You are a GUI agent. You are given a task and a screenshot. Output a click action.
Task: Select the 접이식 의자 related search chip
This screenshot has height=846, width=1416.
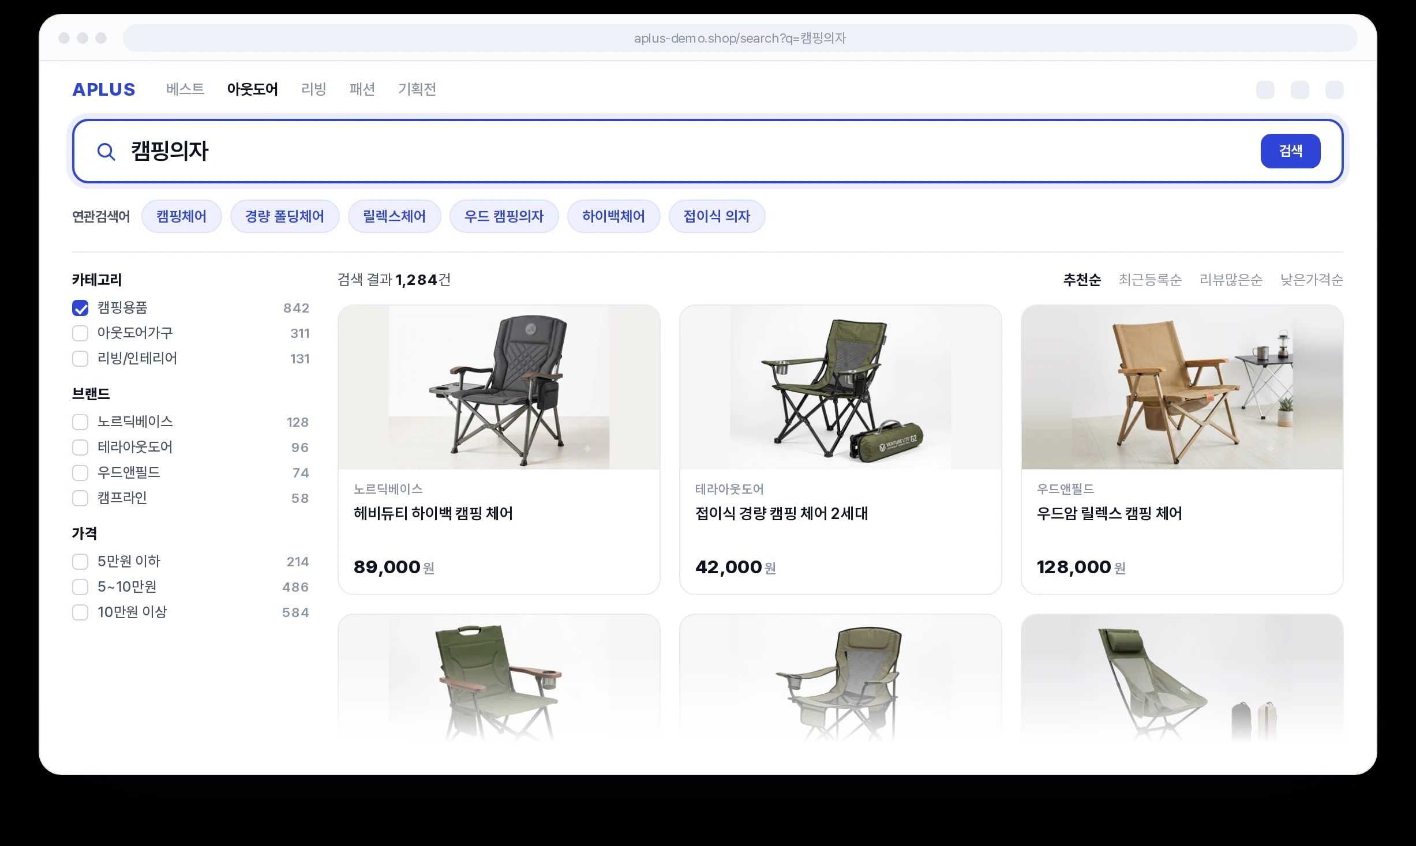717,216
